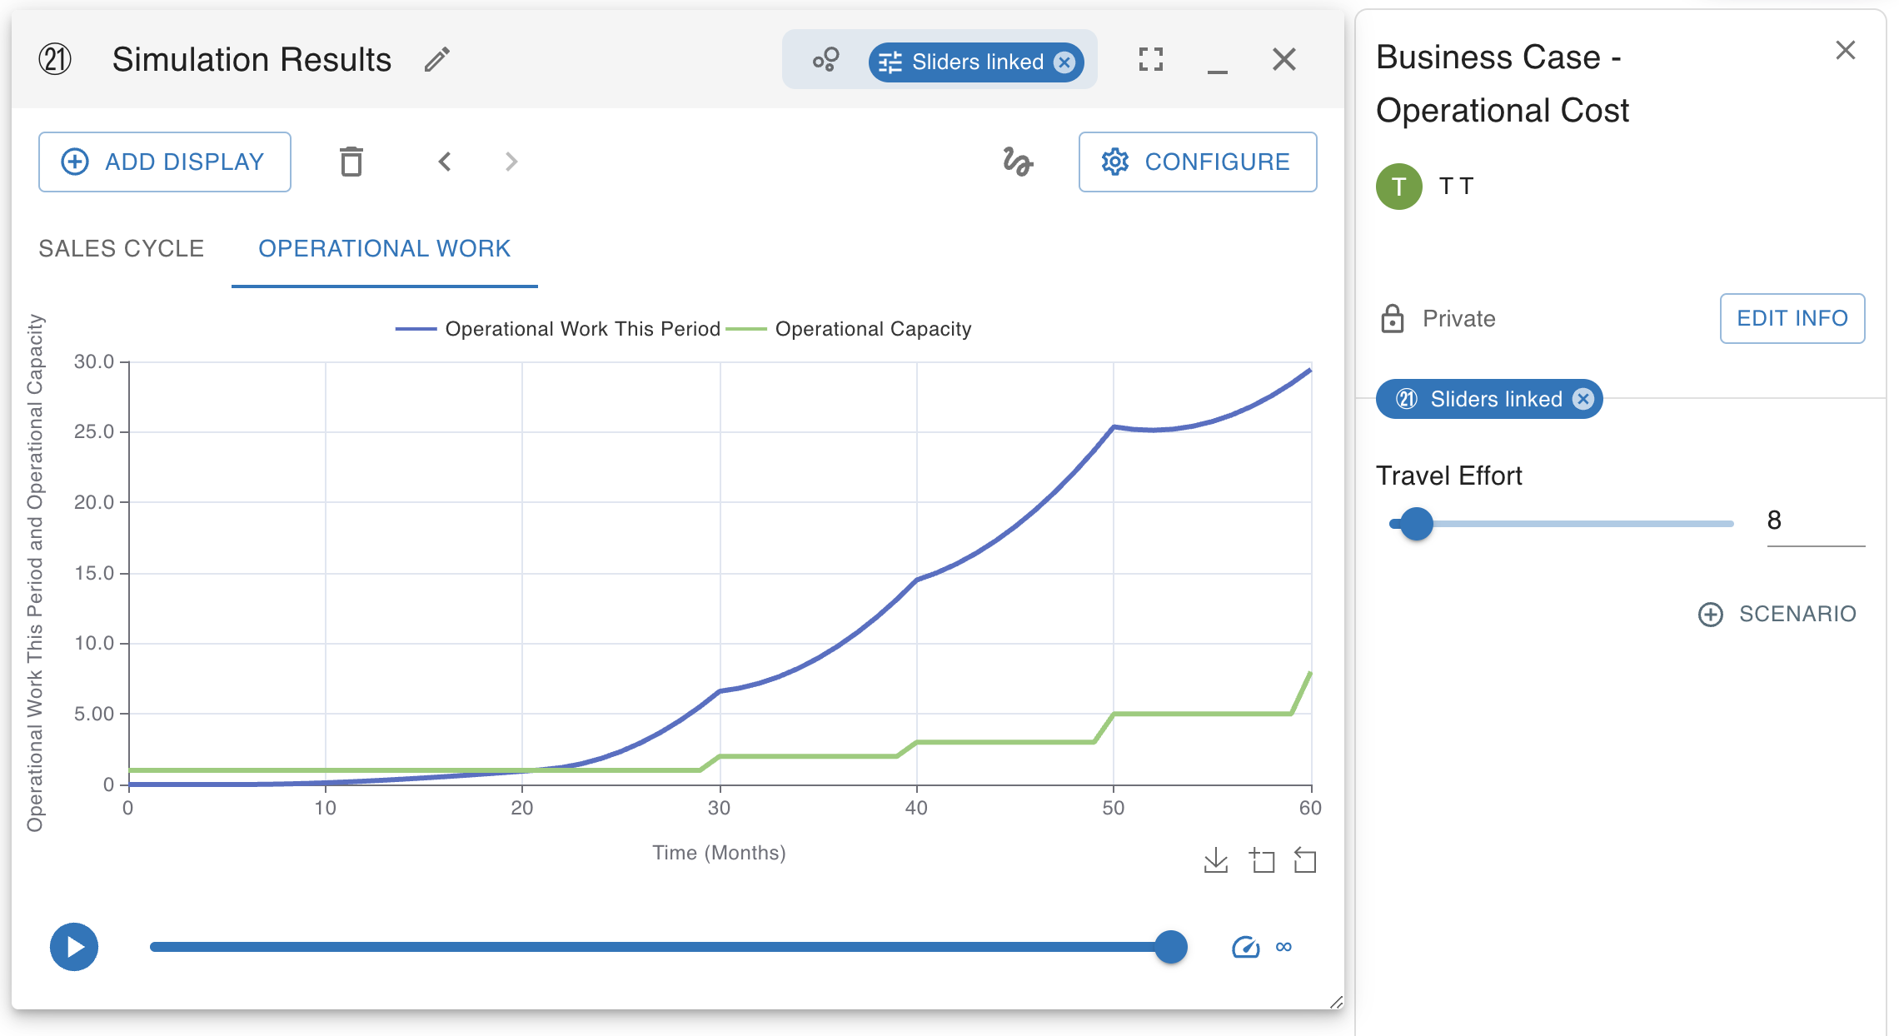The width and height of the screenshot is (1899, 1036).
Task: Hide Operational Work This Period series via legend
Action: tap(581, 329)
